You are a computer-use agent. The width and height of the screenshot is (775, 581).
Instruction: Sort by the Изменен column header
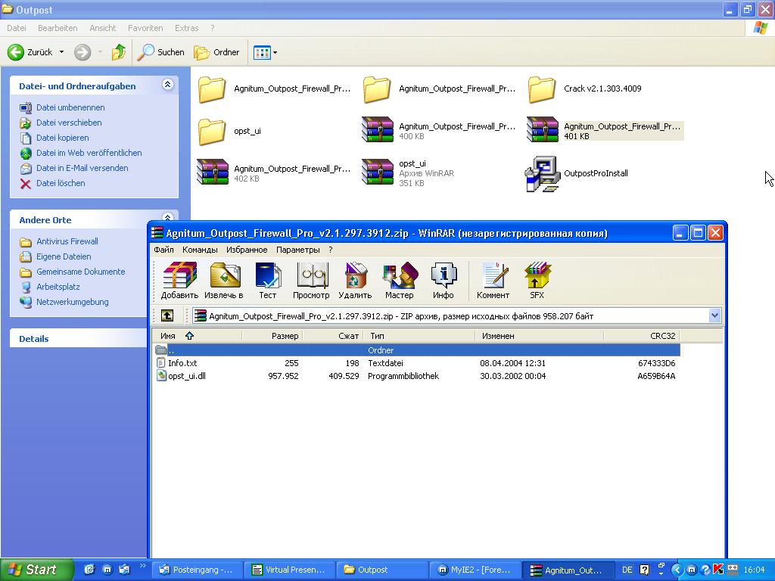click(539, 336)
